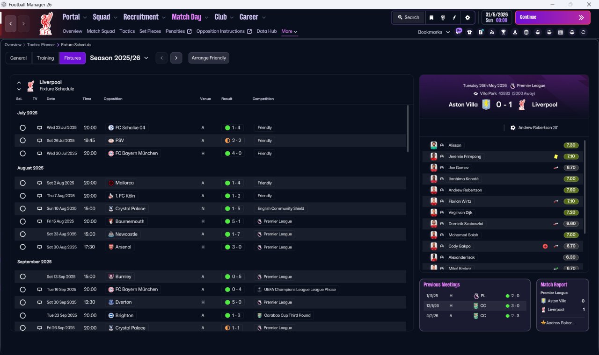
Task: Select the Brighton fixture radio button
Action: (x=22, y=315)
